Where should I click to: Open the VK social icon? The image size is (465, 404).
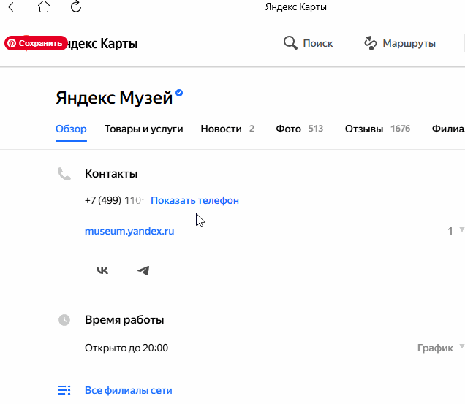[102, 270]
